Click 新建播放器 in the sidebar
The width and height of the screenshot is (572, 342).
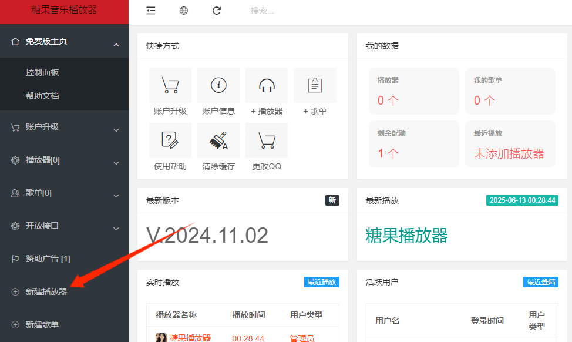(x=46, y=291)
